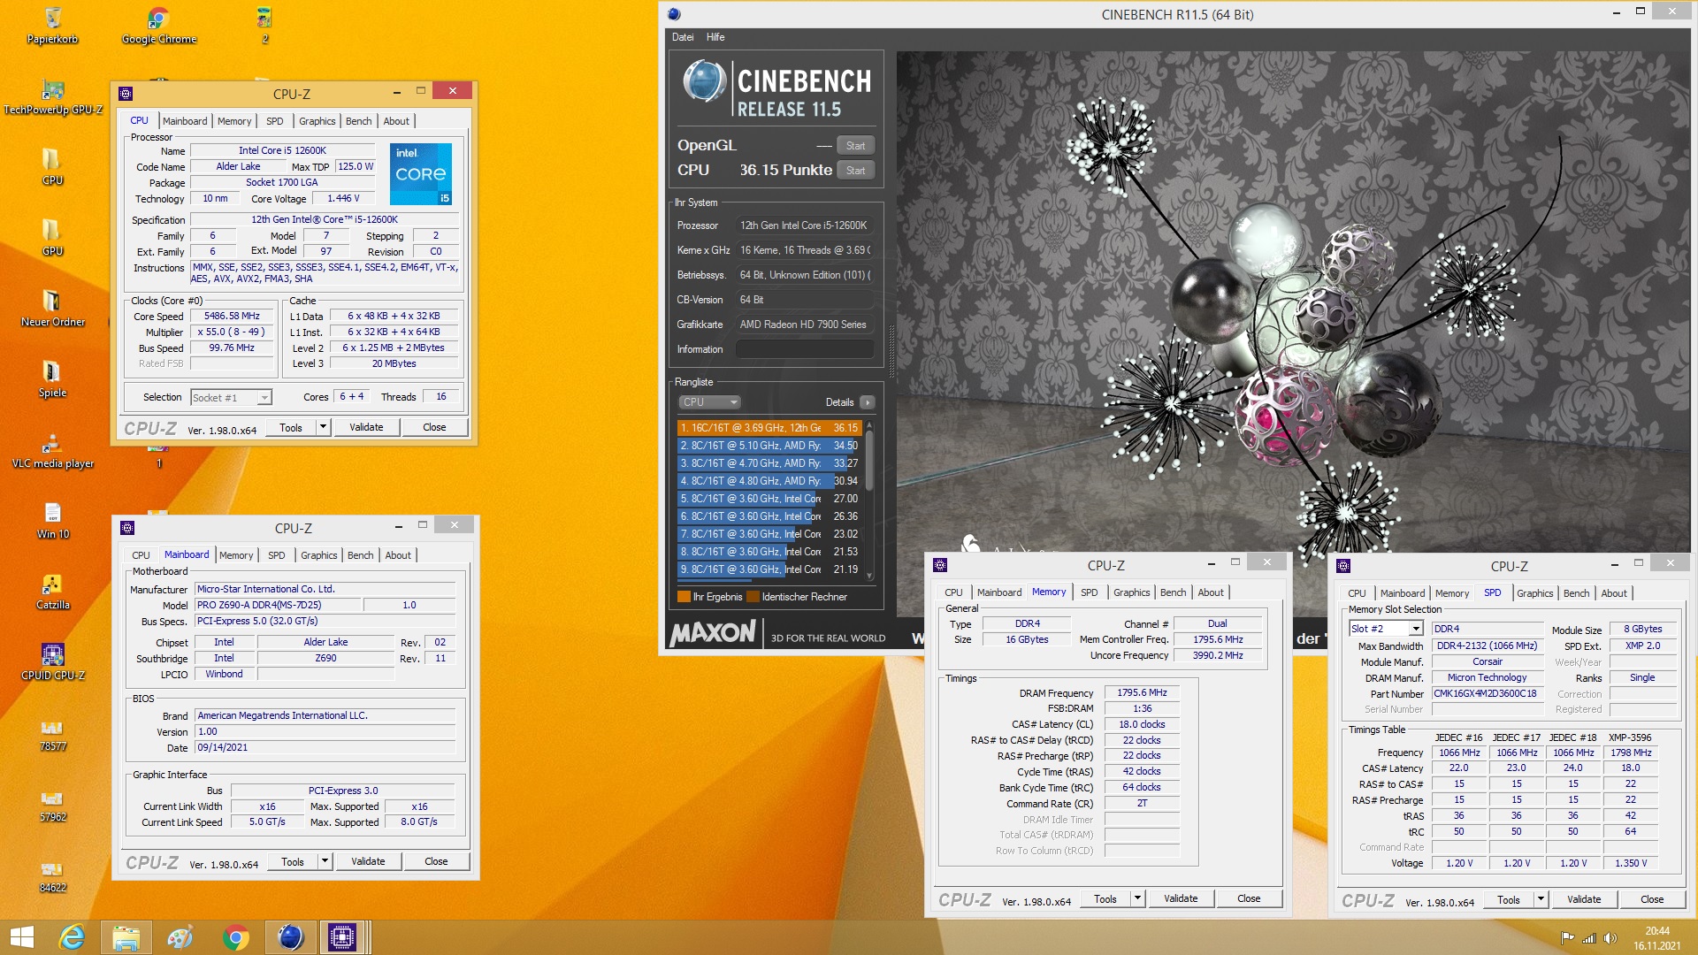Viewport: 1698px width, 955px height.
Task: Open the Papierkorb recycle bin icon
Action: pos(52,25)
